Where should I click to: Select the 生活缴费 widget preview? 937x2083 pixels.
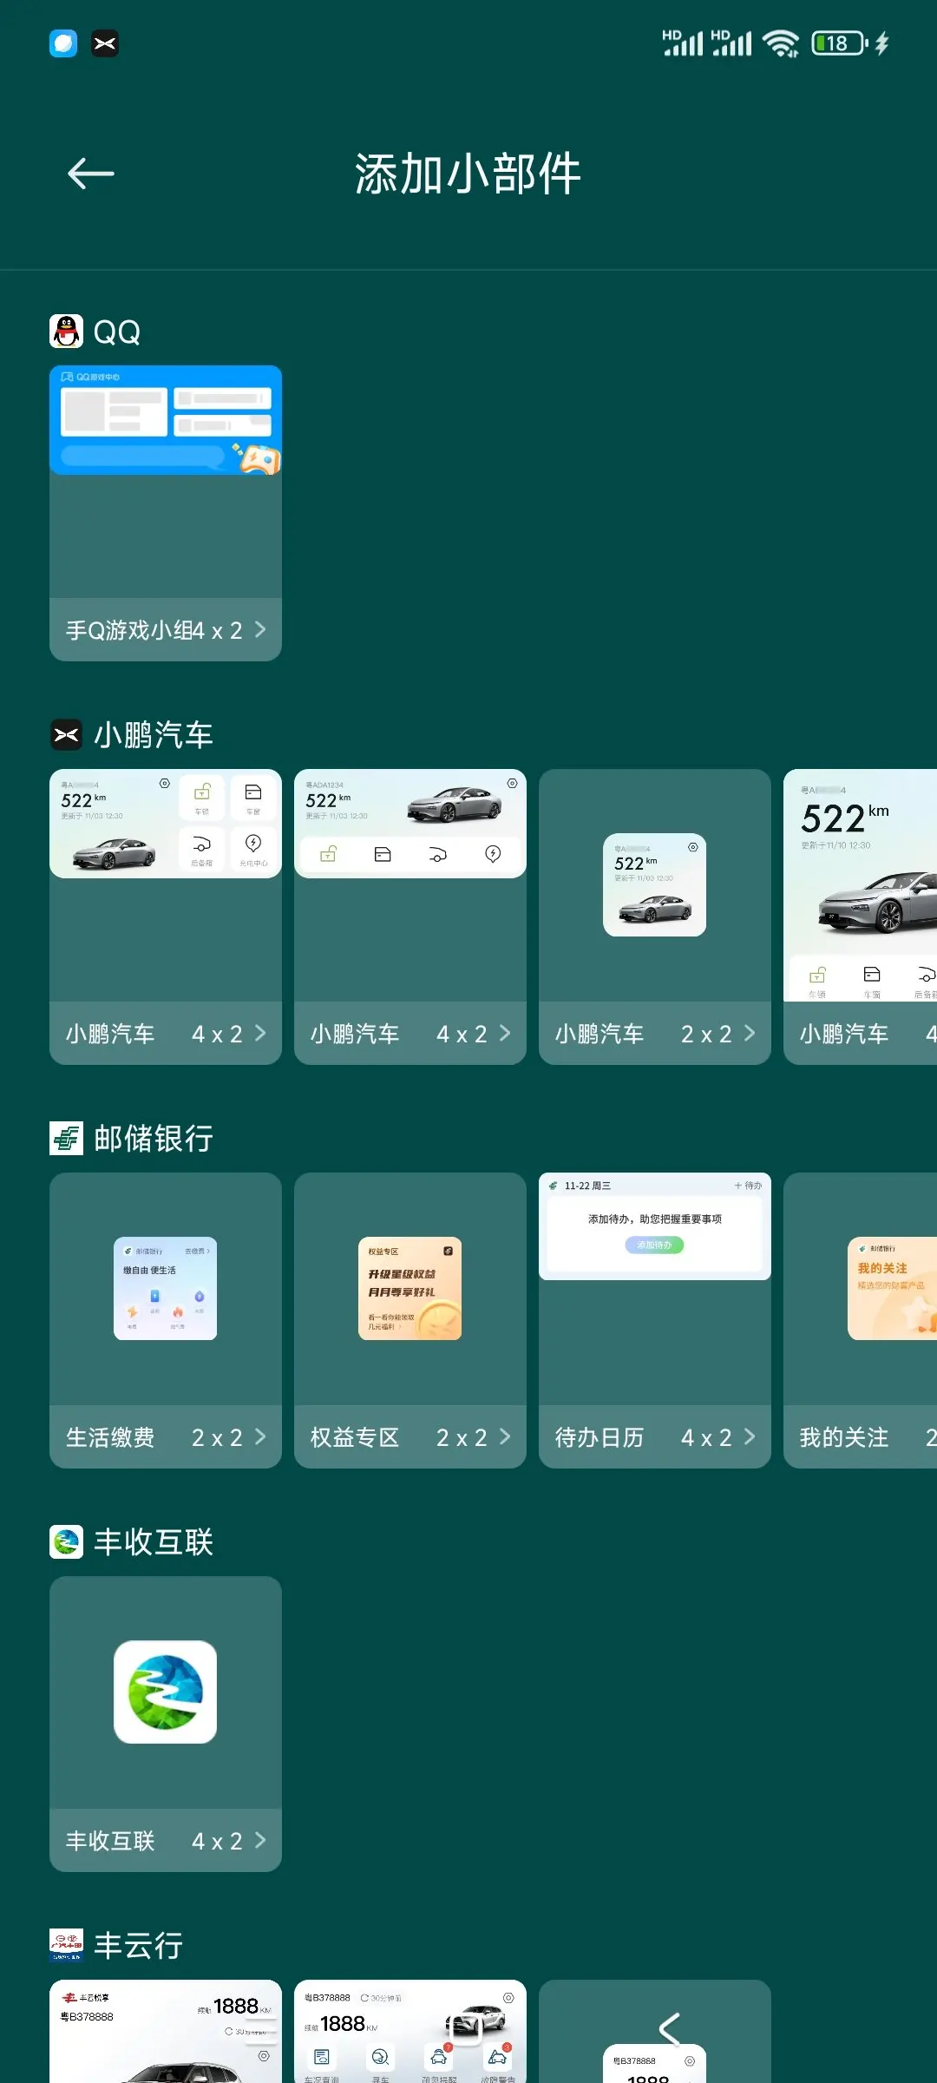tap(166, 1289)
